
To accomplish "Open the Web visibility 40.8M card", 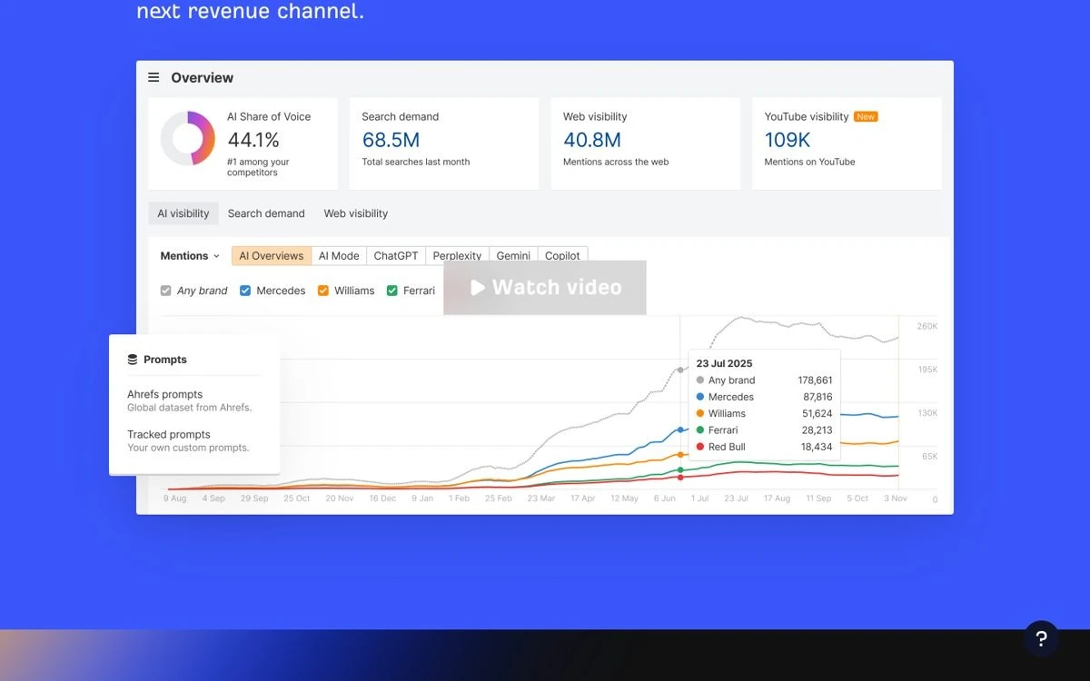I will [x=646, y=143].
